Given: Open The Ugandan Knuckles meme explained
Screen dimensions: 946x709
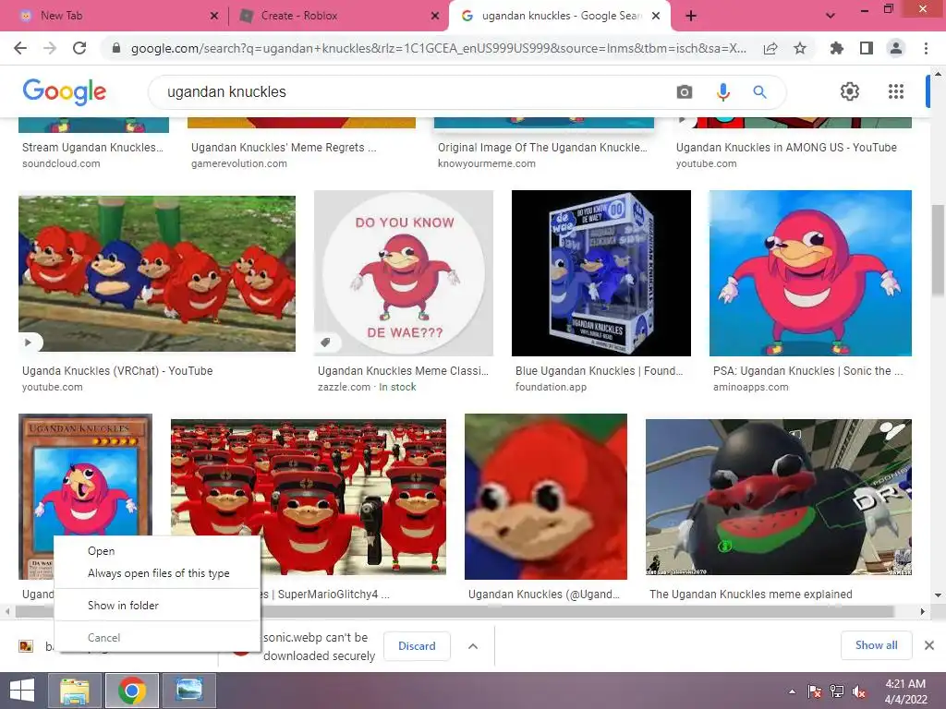Looking at the screenshot, I should tap(750, 595).
